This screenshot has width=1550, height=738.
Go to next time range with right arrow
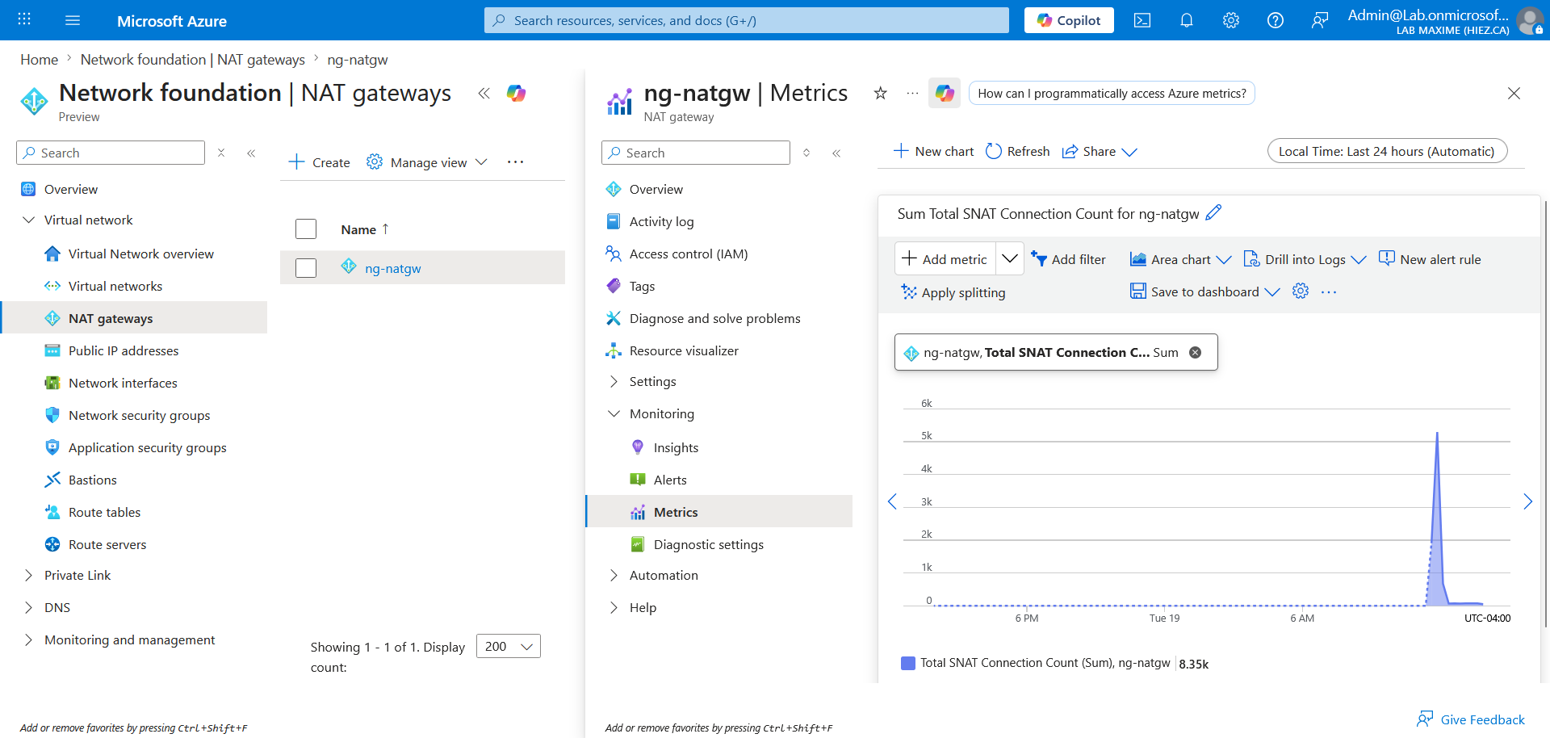pyautogui.click(x=1527, y=501)
